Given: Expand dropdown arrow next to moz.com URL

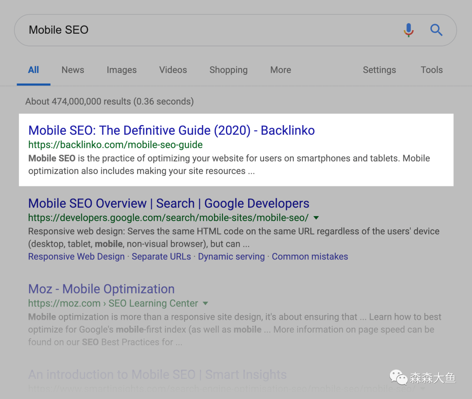Looking at the screenshot, I should tap(205, 303).
